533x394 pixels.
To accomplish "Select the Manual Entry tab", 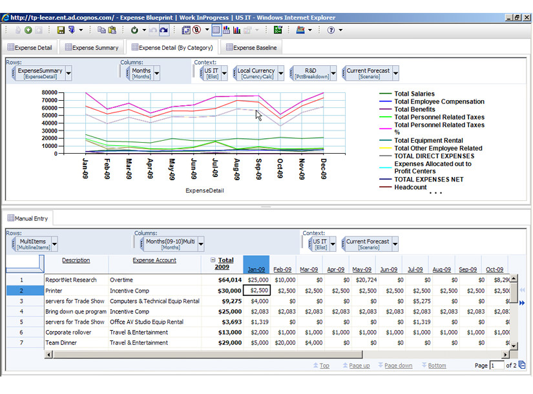I will click(x=28, y=218).
